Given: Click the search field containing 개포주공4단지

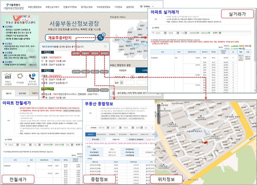Looking at the screenshot, I should pyautogui.click(x=70, y=38).
